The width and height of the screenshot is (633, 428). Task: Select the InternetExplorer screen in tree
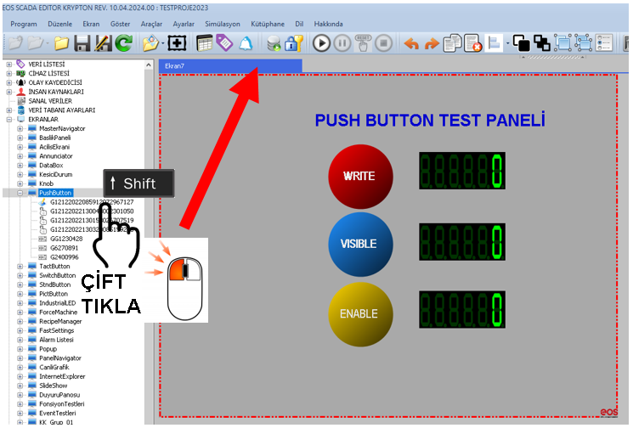coord(62,376)
